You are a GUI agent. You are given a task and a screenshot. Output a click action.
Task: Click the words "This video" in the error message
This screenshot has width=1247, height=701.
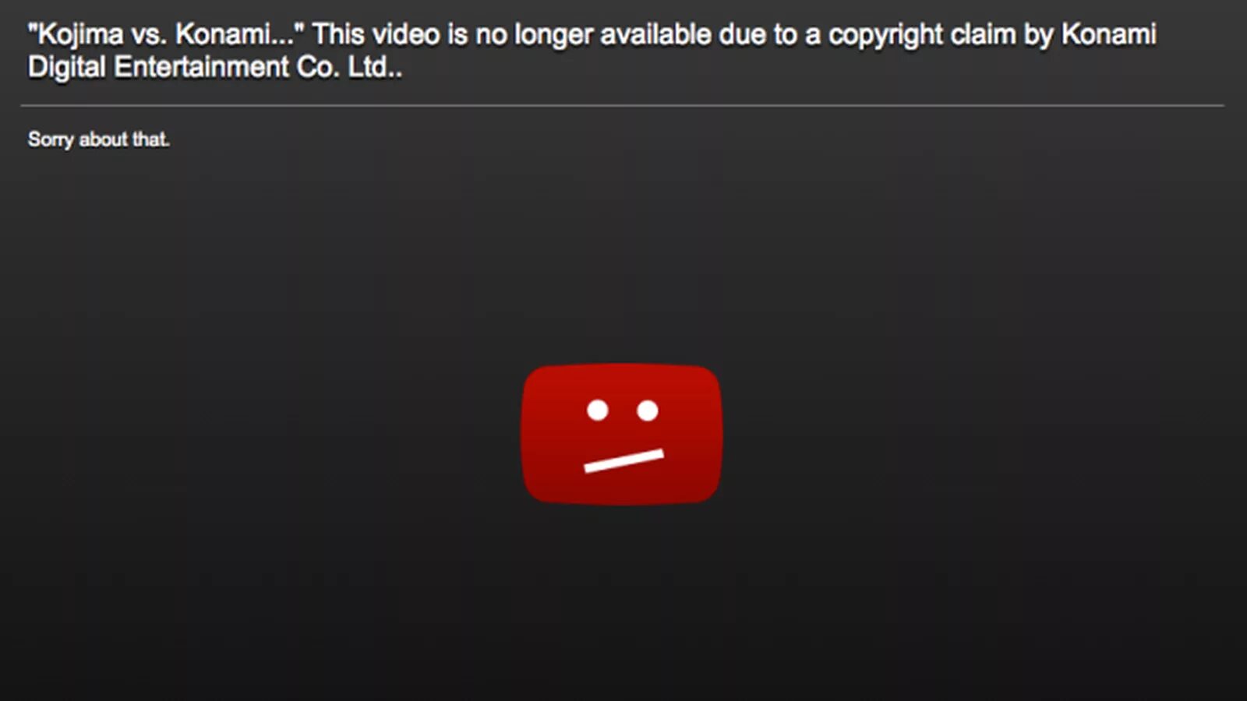point(376,34)
